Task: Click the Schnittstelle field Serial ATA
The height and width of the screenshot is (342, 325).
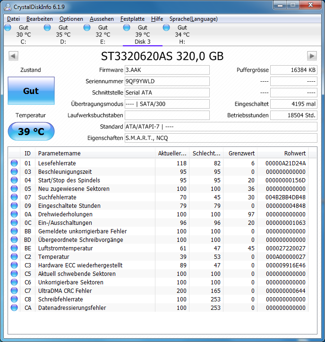Action: click(x=167, y=93)
